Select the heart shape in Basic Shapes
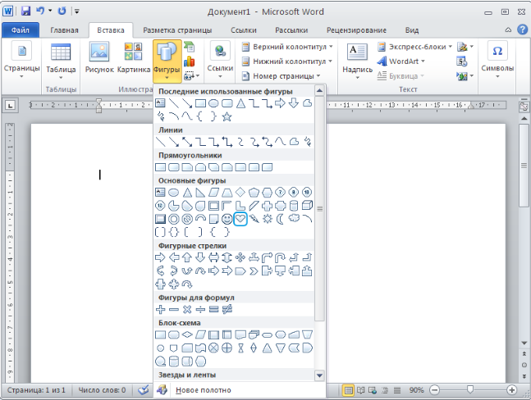 240,219
